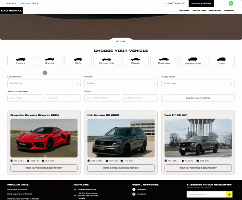Click Ford F-150 XLT title
The image size is (242, 200).
tap(176, 115)
